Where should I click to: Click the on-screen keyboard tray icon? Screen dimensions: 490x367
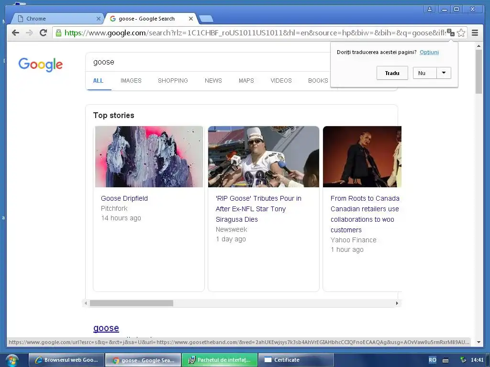click(x=445, y=360)
